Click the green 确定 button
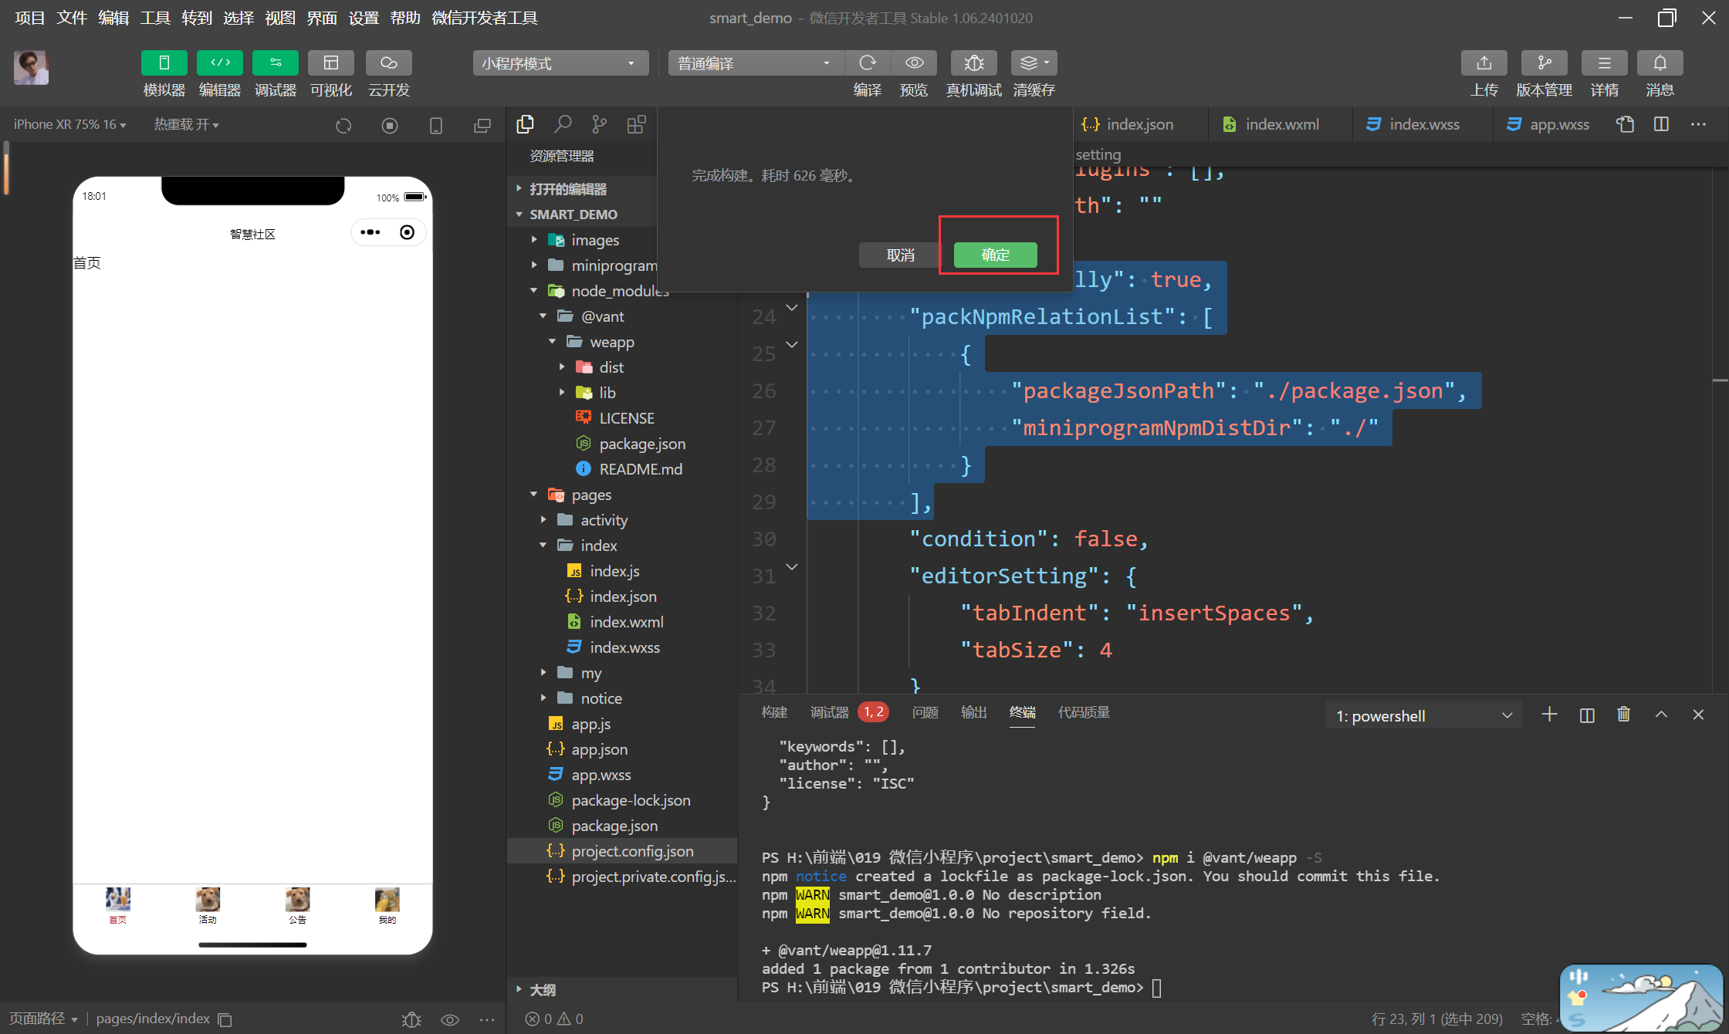1729x1034 pixels. pos(995,255)
